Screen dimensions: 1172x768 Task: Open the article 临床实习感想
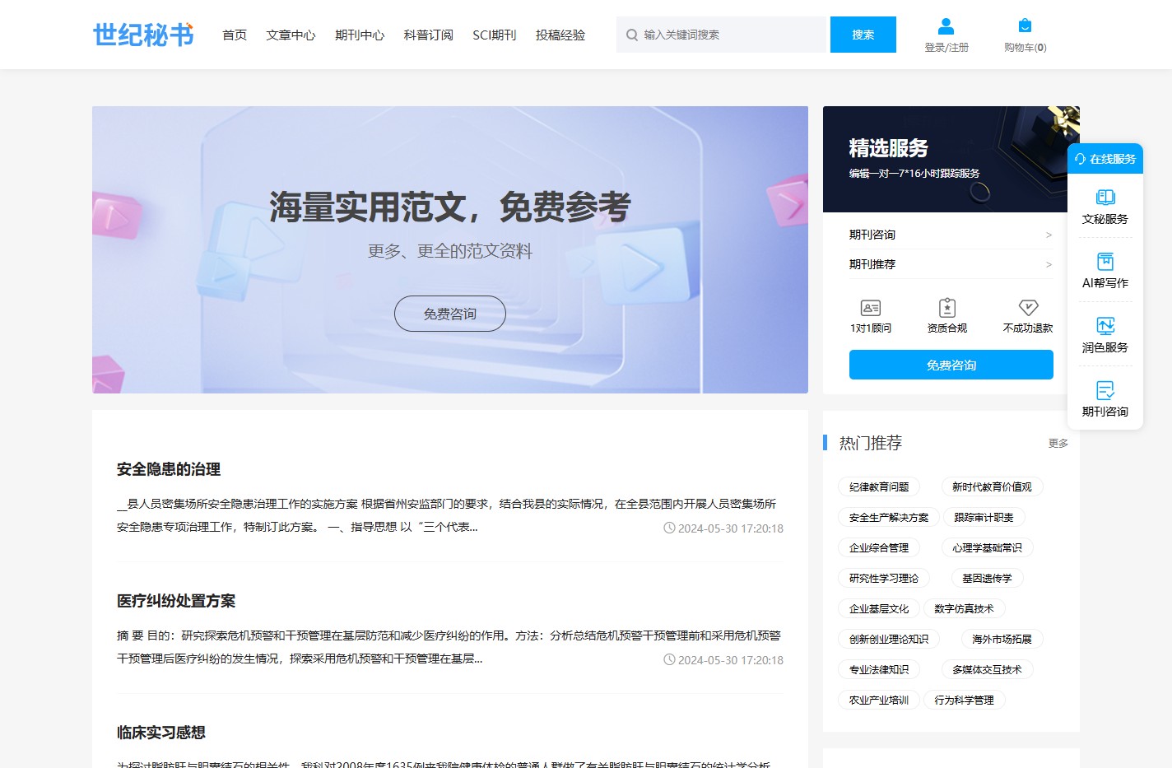[161, 733]
